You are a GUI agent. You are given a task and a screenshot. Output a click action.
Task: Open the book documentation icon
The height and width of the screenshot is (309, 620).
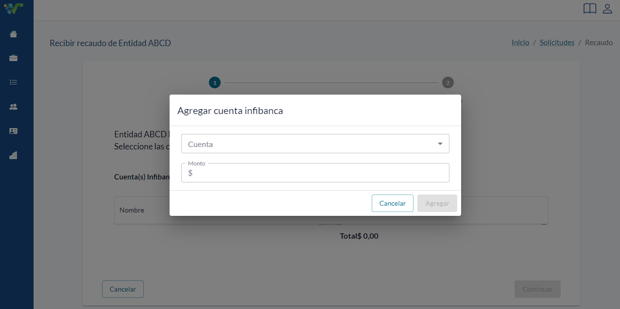tap(590, 9)
